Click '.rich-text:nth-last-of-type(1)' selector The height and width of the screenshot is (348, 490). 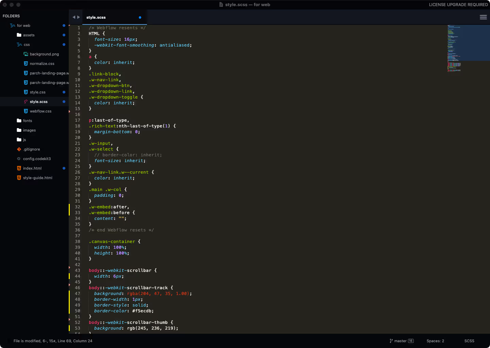click(130, 126)
